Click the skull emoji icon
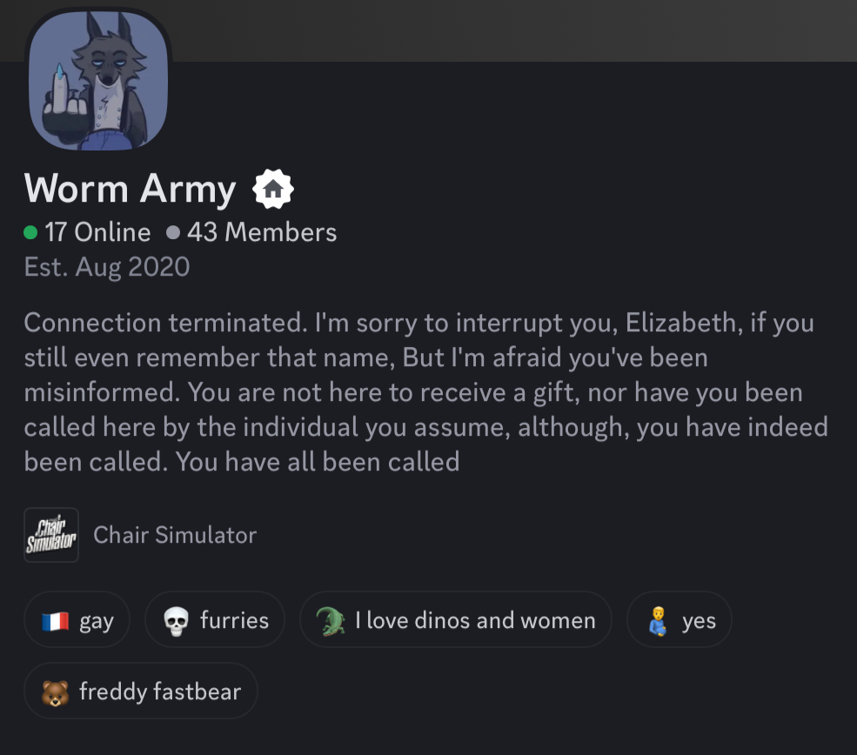This screenshot has width=857, height=755. tap(176, 621)
